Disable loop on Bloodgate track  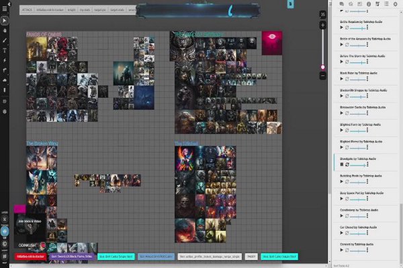coord(347,164)
